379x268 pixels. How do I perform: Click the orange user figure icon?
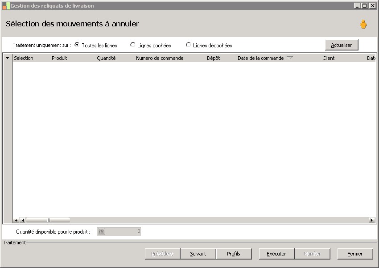(363, 24)
